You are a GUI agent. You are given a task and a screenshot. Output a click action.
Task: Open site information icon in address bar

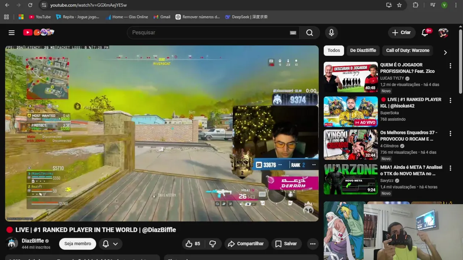point(44,5)
